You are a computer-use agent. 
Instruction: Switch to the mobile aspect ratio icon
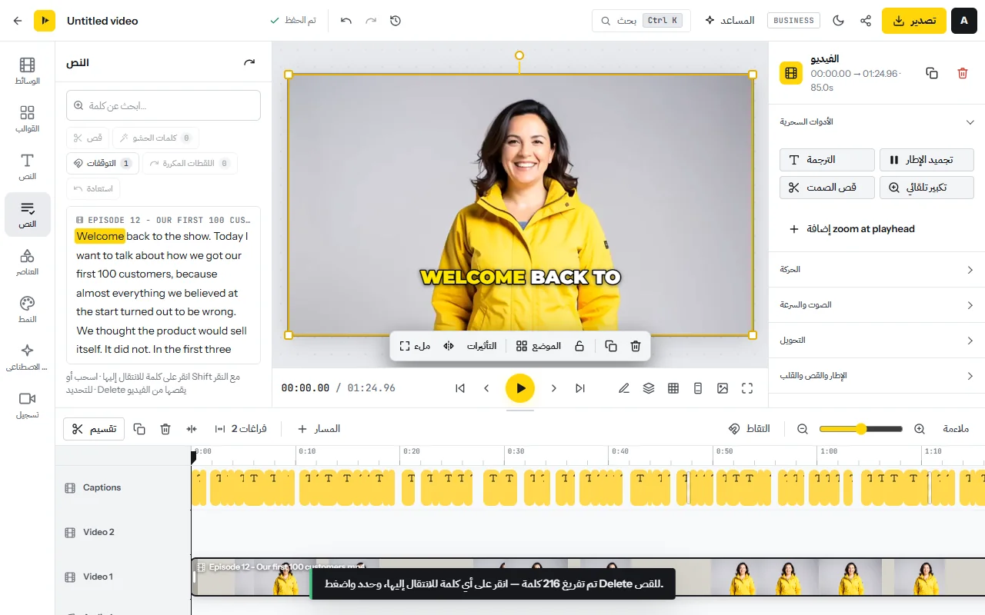point(698,388)
